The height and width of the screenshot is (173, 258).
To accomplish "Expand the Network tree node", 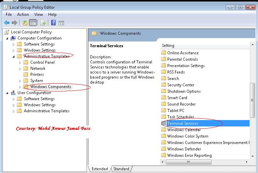I will click(x=20, y=69).
